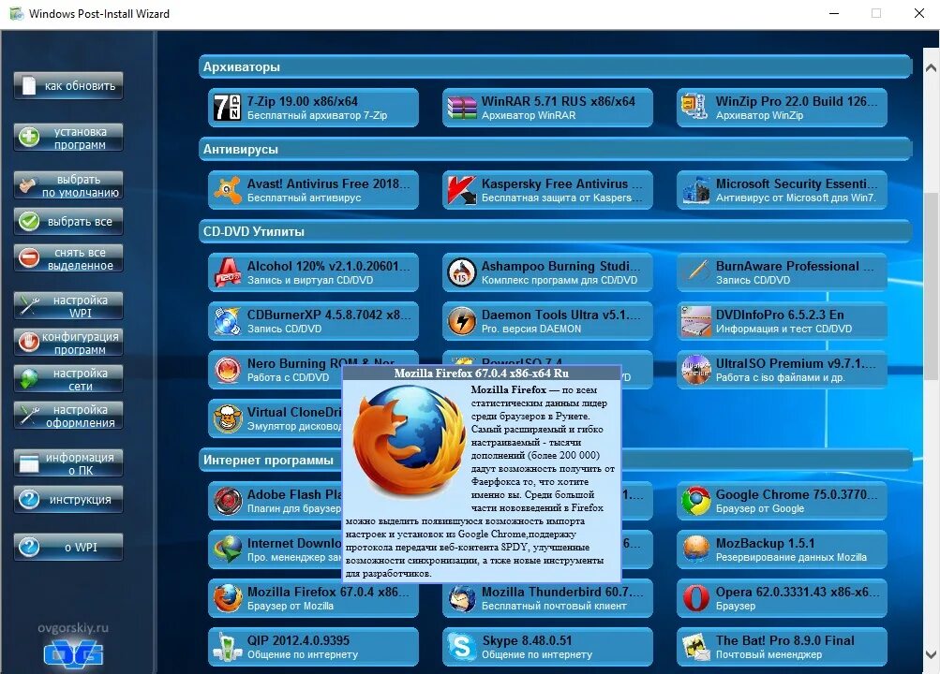Image resolution: width=940 pixels, height=674 pixels.
Task: Click the Avast! Antivirus orange icon
Action: (x=227, y=190)
